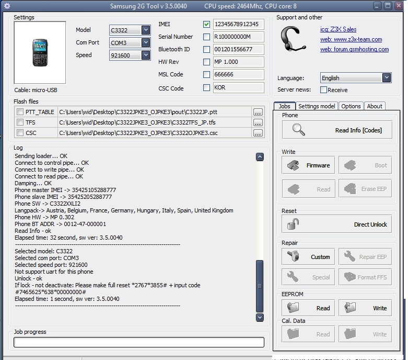
Task: Click the Serial Number field
Action: (x=238, y=37)
